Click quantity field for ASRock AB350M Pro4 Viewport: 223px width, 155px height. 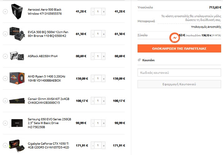(x=98, y=56)
